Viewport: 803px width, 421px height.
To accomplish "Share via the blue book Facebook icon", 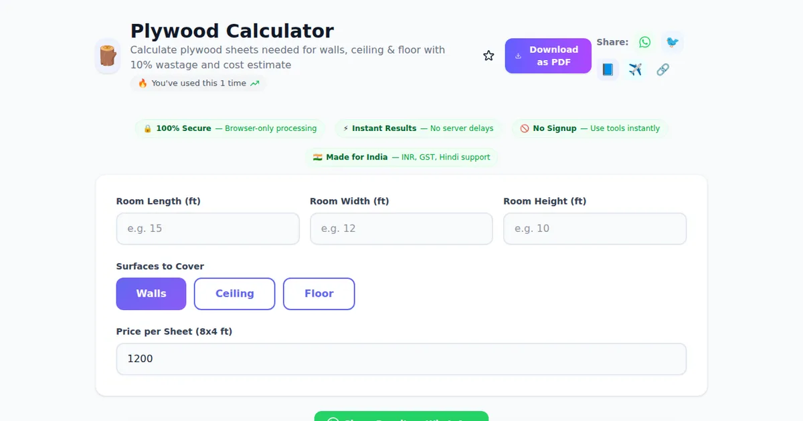I will 608,69.
